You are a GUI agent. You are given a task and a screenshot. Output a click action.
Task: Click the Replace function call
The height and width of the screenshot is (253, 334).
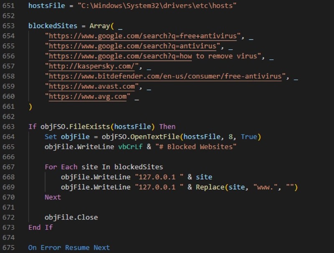pos(210,187)
